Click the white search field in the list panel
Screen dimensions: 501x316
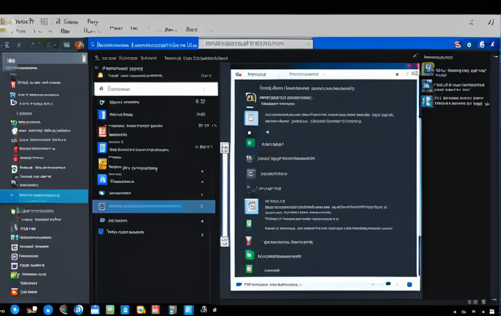pyautogui.click(x=156, y=89)
